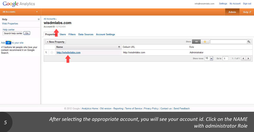Focus the property search box
The image size is (254, 132).
[x=228, y=42]
